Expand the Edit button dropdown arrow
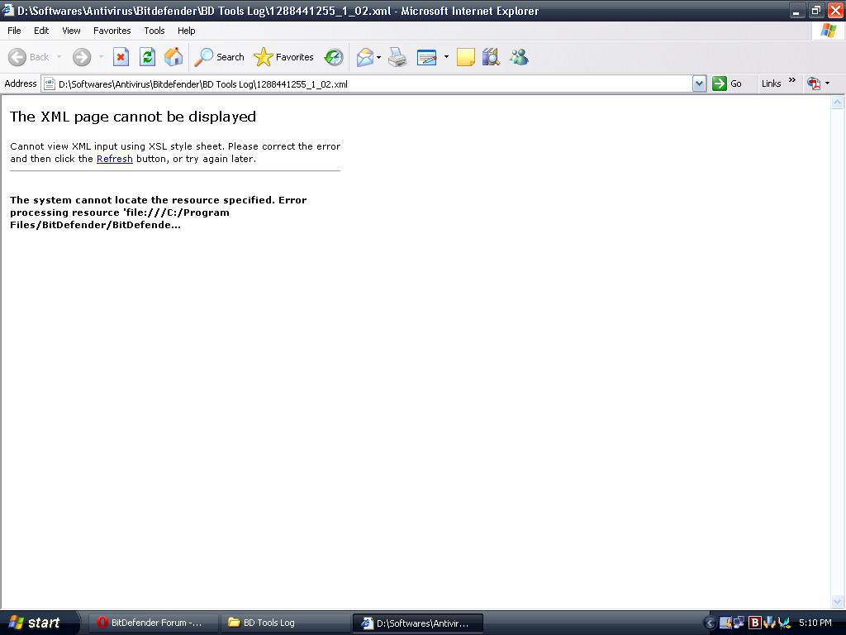This screenshot has width=846, height=635. [446, 57]
